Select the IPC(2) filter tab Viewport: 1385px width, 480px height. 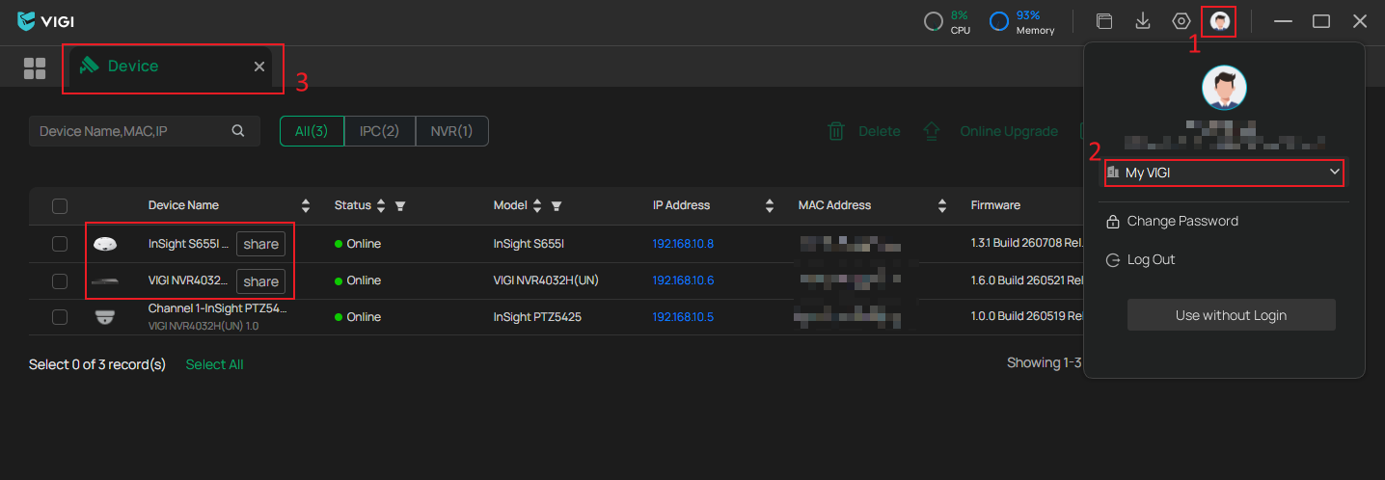click(x=380, y=131)
